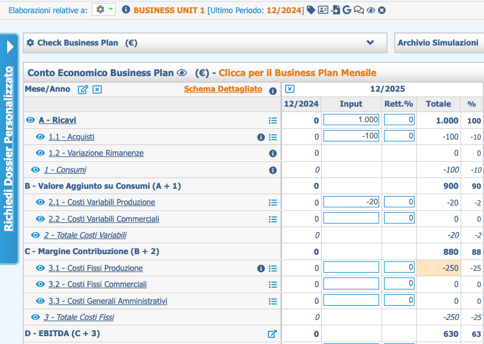Open the comments chat bubbles icon
The height and width of the screenshot is (344, 484).
[359, 10]
